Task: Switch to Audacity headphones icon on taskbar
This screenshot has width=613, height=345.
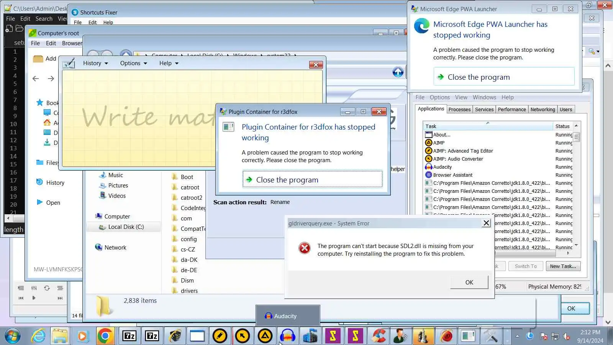Action: pyautogui.click(x=287, y=336)
